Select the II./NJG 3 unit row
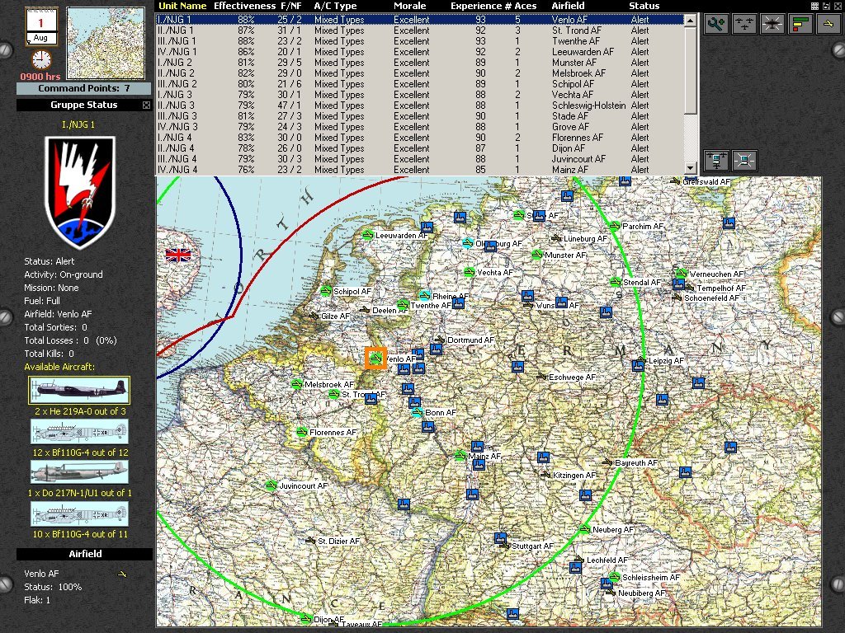Screen dimensions: 845x633 (177, 105)
